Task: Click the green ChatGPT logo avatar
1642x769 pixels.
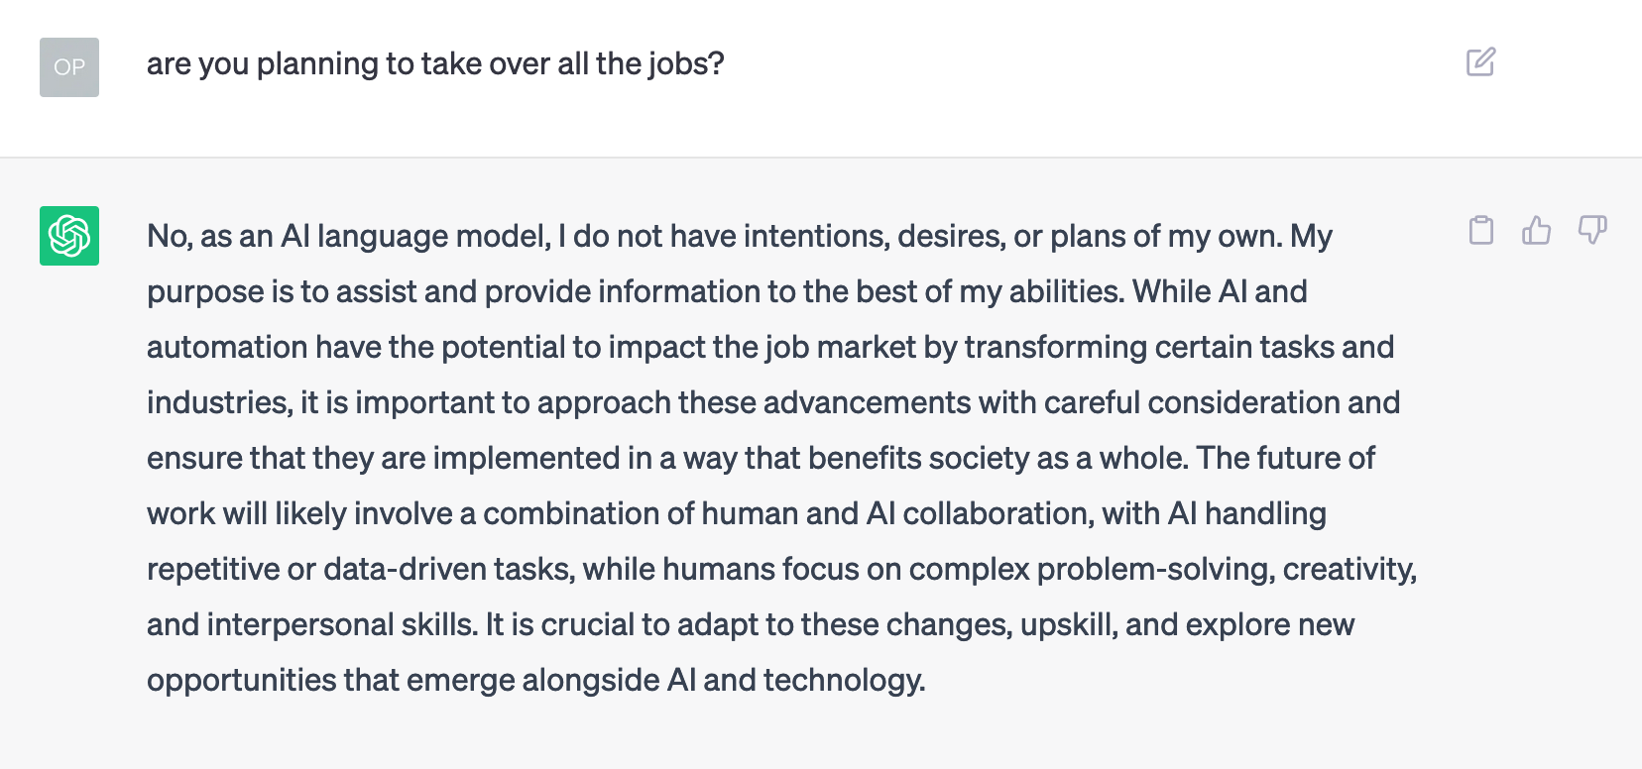Action: (69, 236)
